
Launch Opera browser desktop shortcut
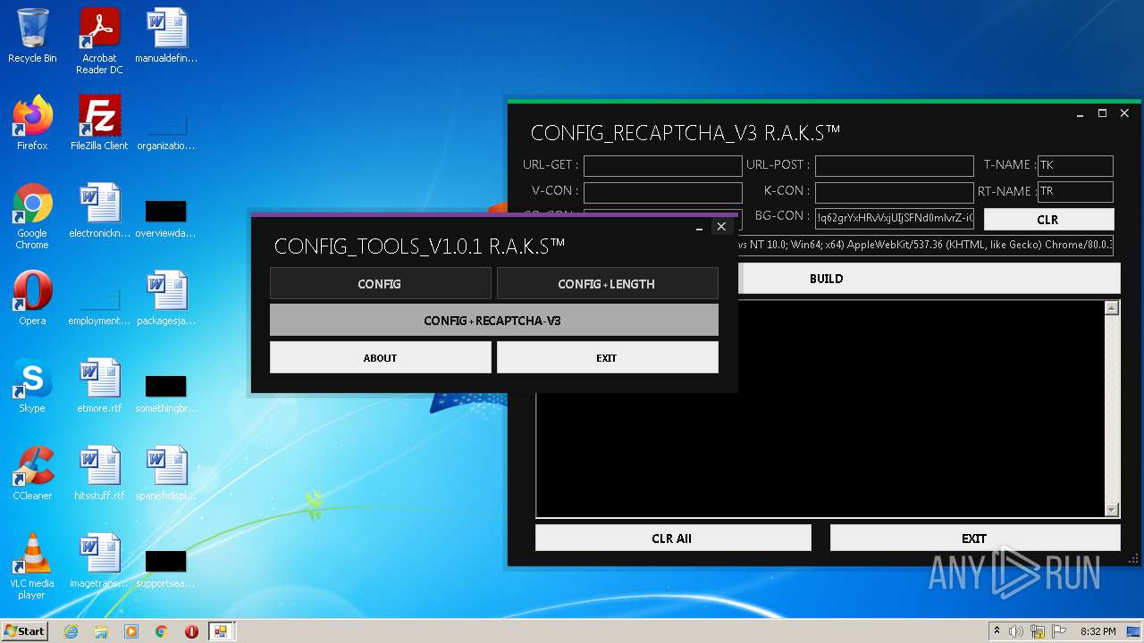(x=32, y=298)
